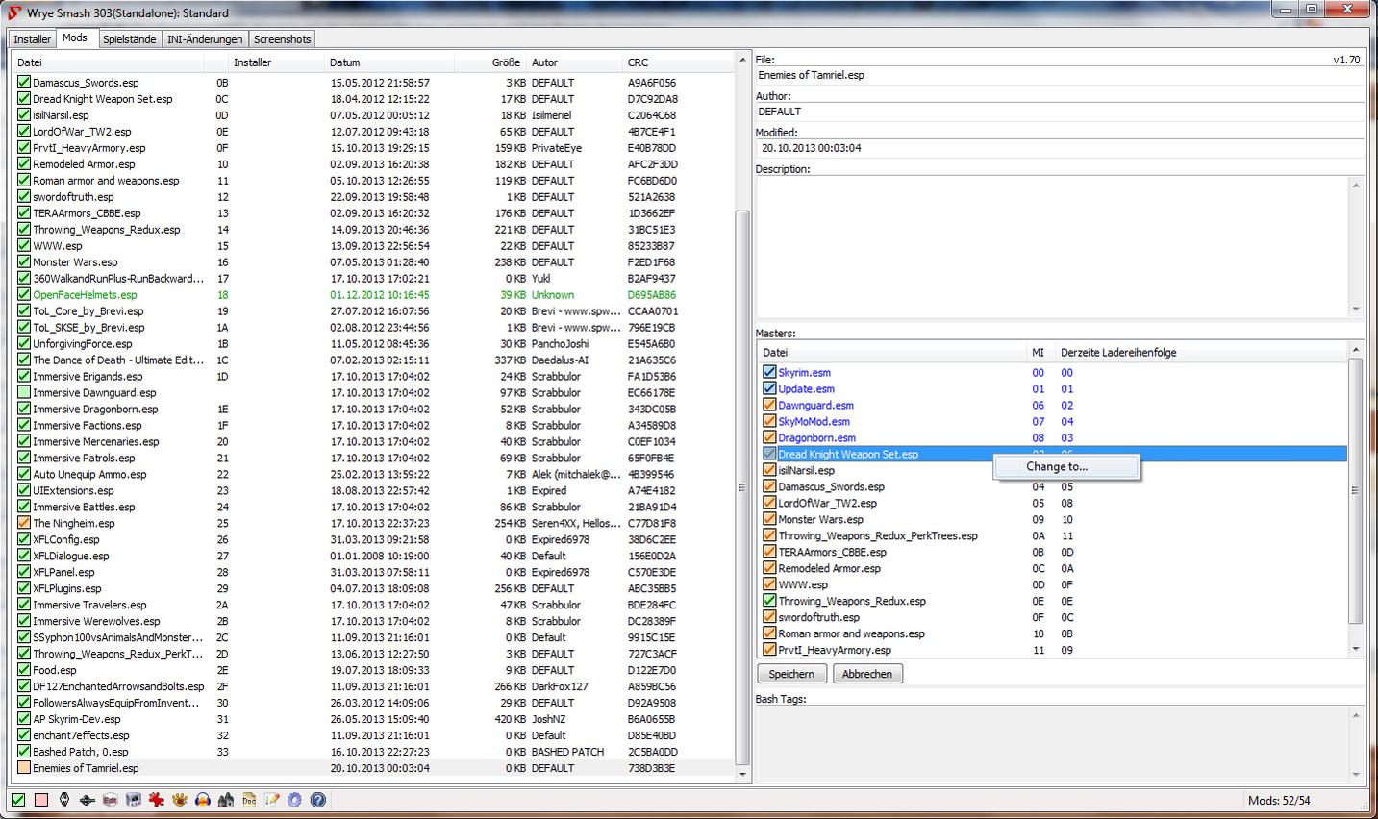Uncheck the Damascus_Swords.esp mod checkbox

(24, 83)
